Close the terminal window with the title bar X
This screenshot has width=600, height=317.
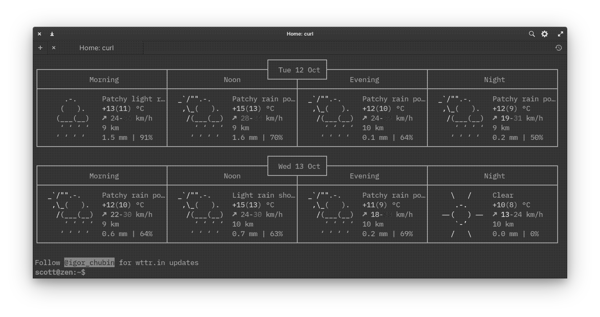39,34
